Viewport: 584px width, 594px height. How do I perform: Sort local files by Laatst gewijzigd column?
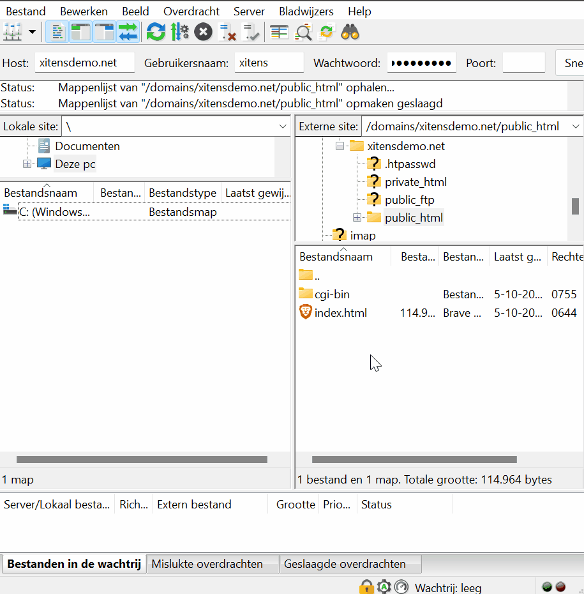pyautogui.click(x=256, y=193)
